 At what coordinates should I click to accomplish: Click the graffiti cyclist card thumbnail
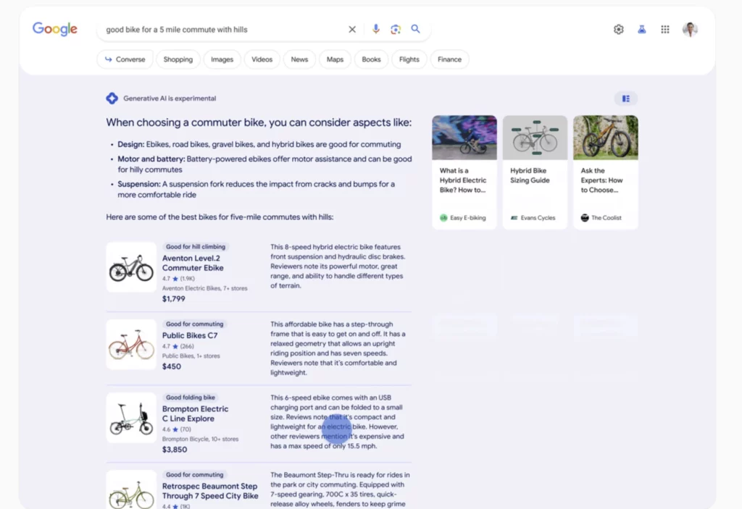(x=464, y=138)
